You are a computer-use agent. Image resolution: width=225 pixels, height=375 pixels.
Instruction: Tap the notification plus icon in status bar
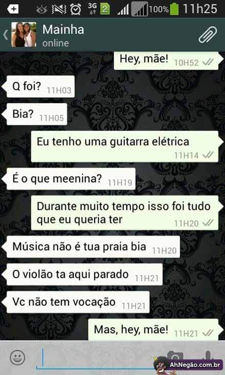click(13, 9)
